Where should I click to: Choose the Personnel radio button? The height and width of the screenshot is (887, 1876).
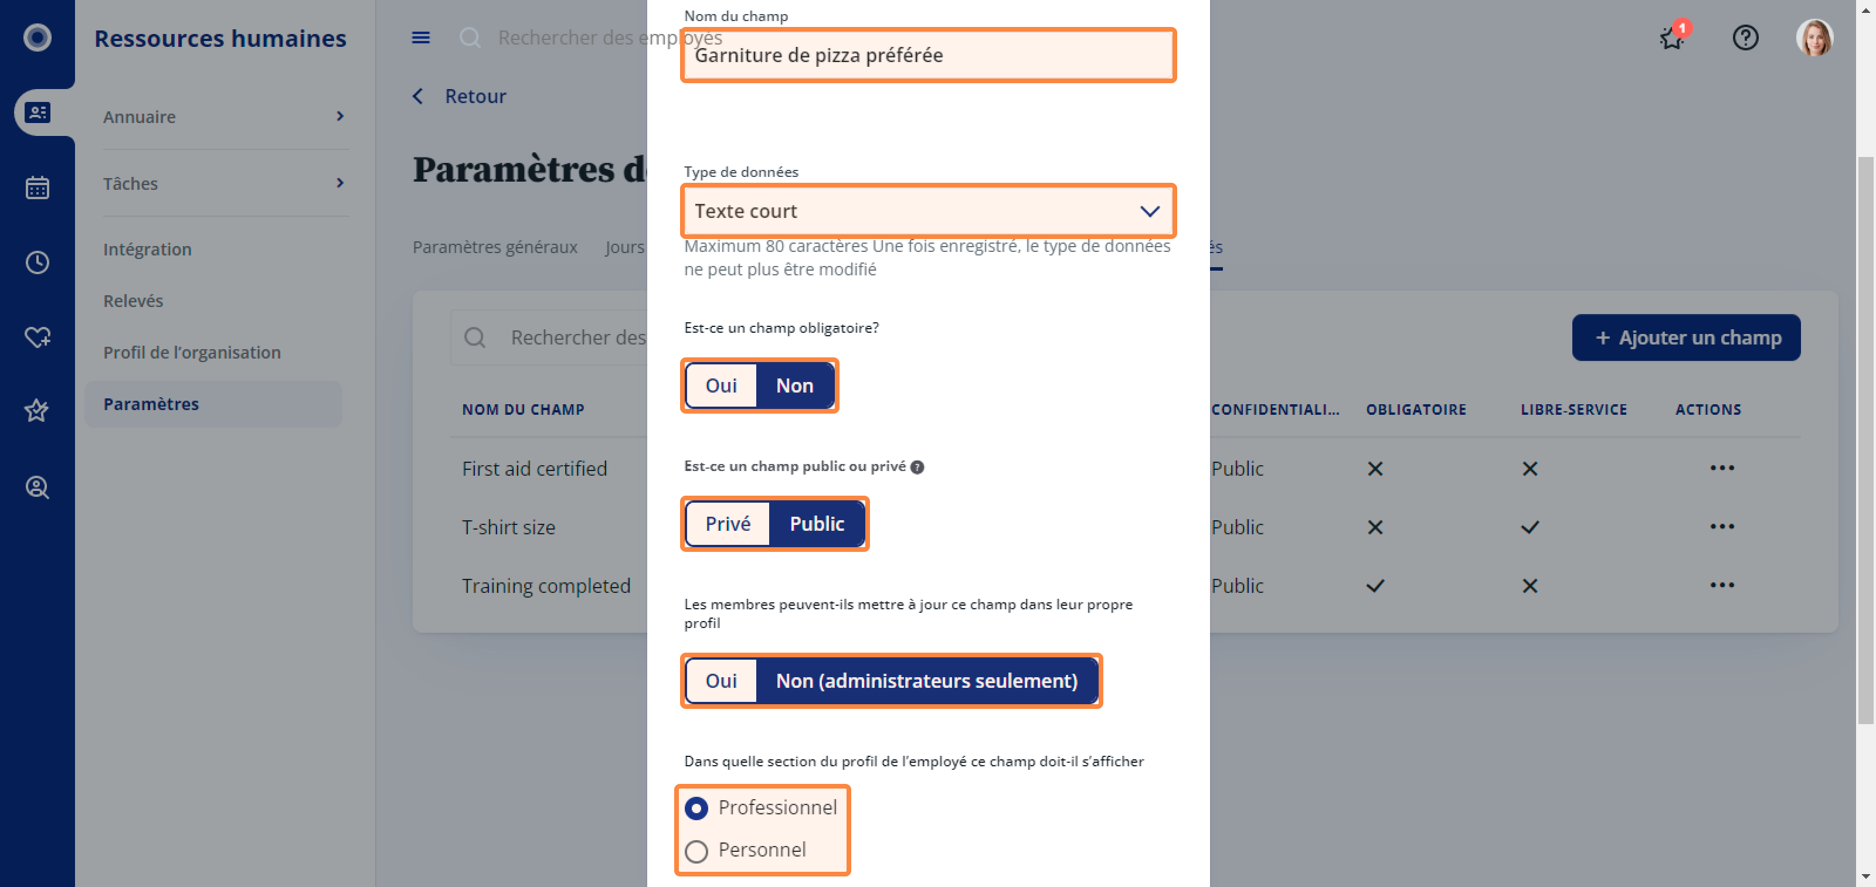(x=696, y=851)
